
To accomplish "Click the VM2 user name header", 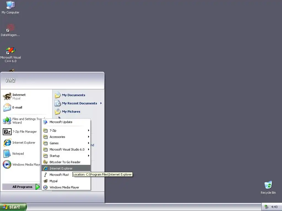I will click(10, 80).
